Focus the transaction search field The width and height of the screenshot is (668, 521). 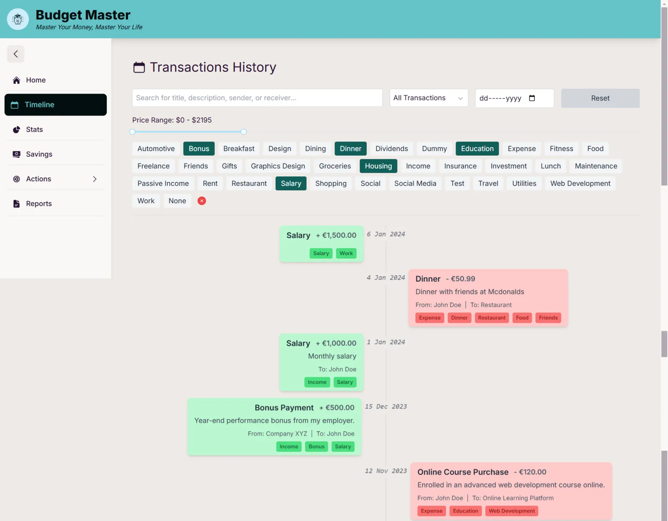click(x=257, y=98)
